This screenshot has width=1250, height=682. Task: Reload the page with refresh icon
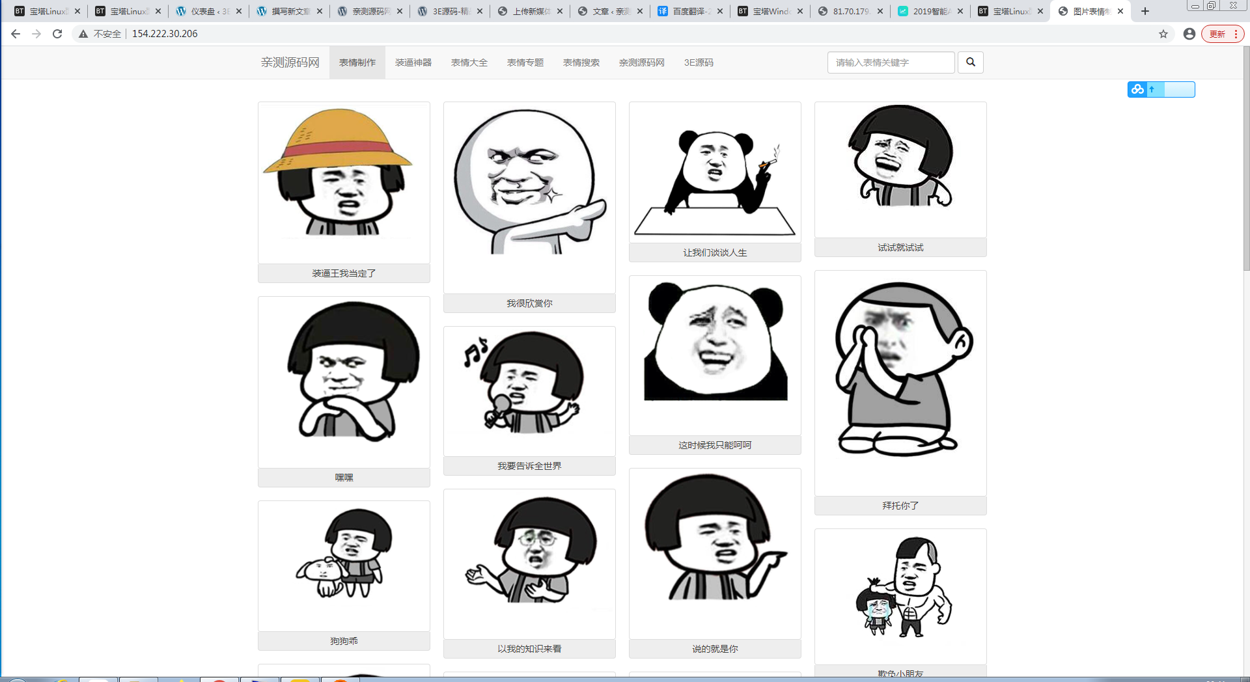click(57, 34)
